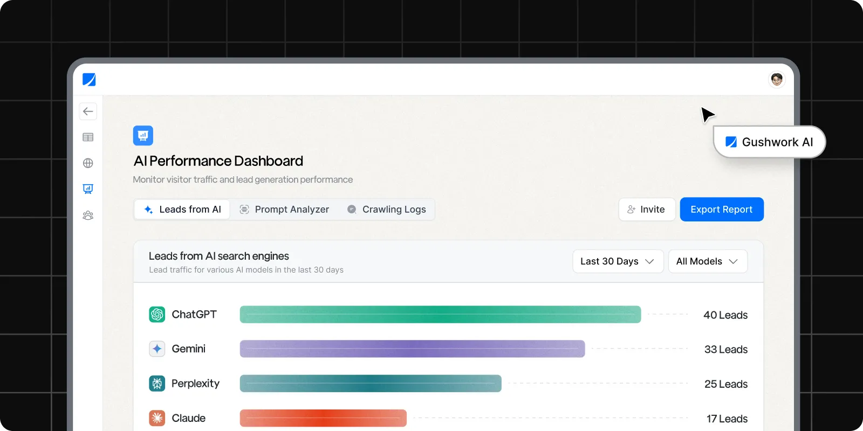The height and width of the screenshot is (431, 863).
Task: Switch to Leads from AI tab
Action: (182, 210)
